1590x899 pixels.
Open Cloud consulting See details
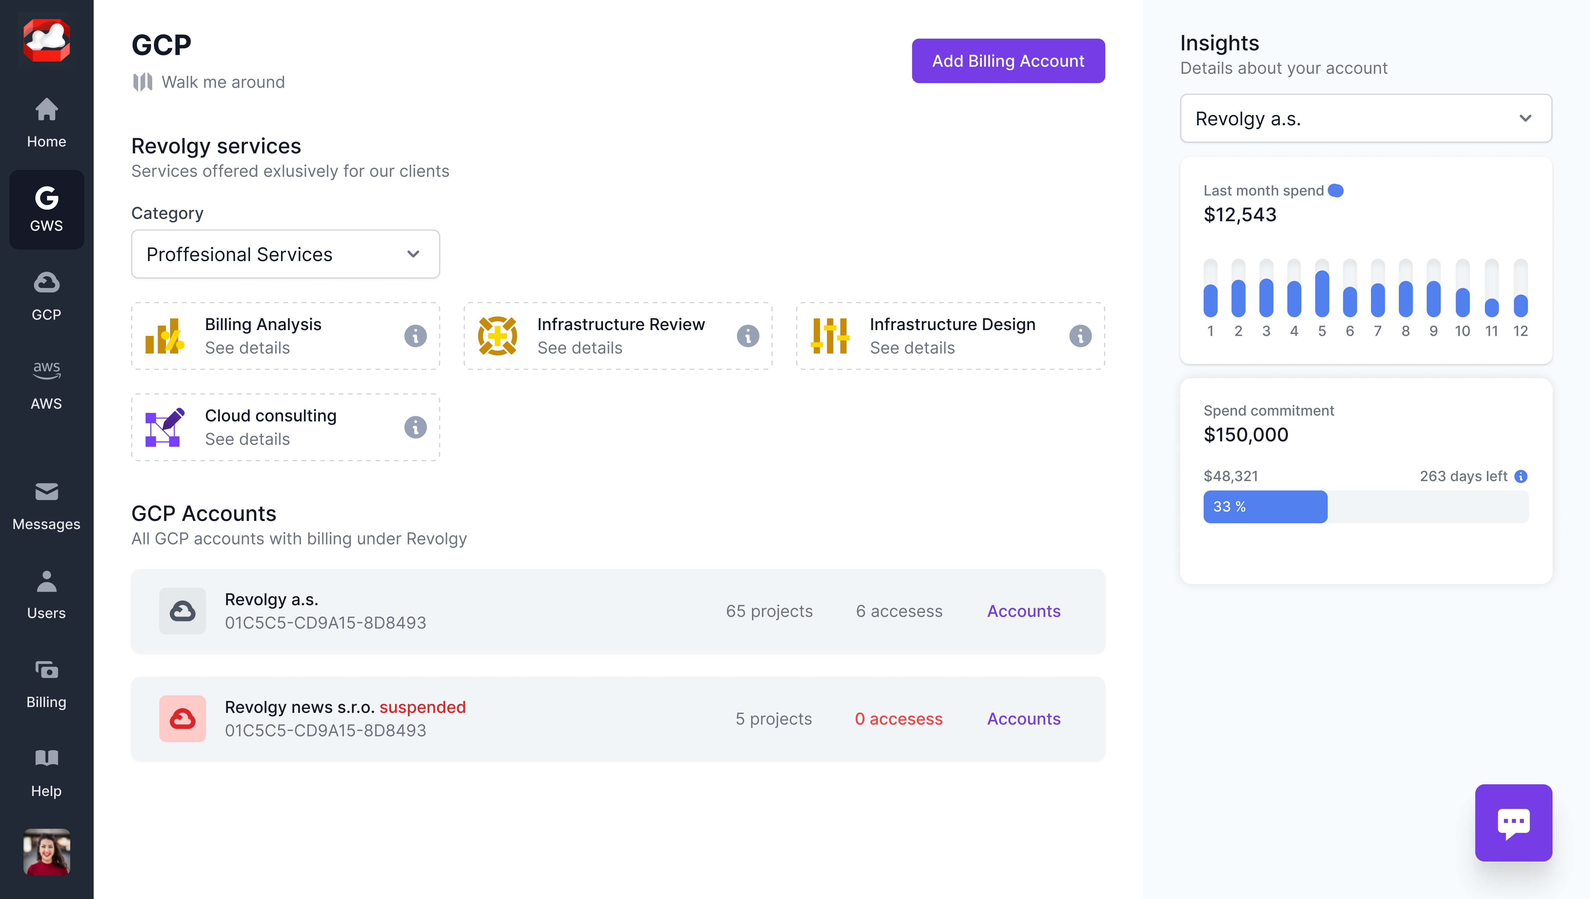click(247, 440)
